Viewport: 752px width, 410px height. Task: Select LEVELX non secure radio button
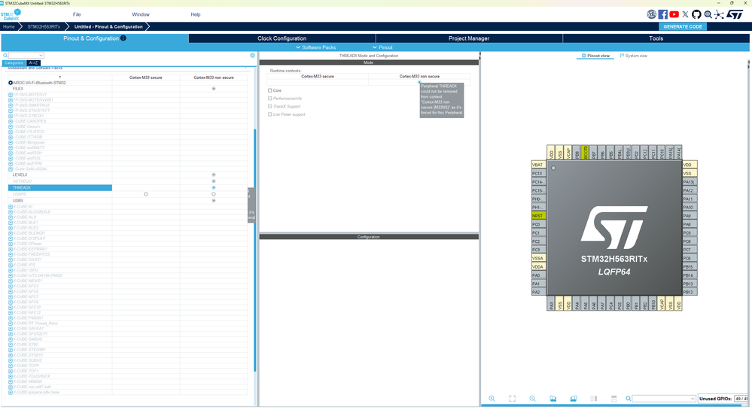(214, 175)
